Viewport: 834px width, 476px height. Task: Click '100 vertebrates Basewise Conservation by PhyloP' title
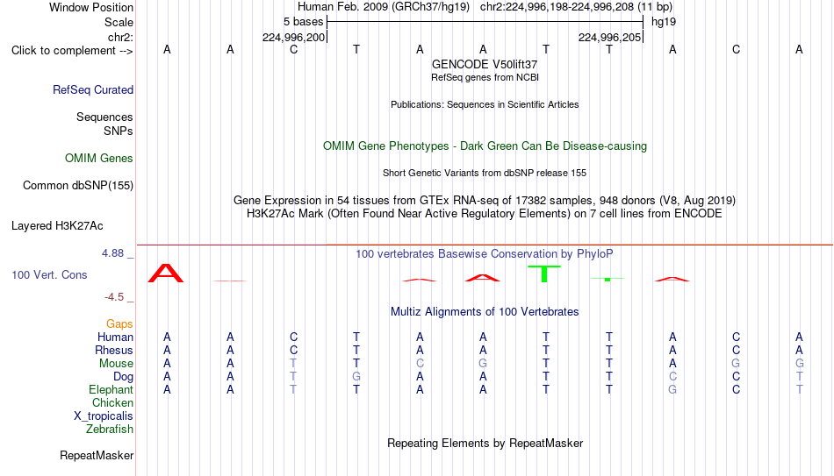click(x=485, y=254)
